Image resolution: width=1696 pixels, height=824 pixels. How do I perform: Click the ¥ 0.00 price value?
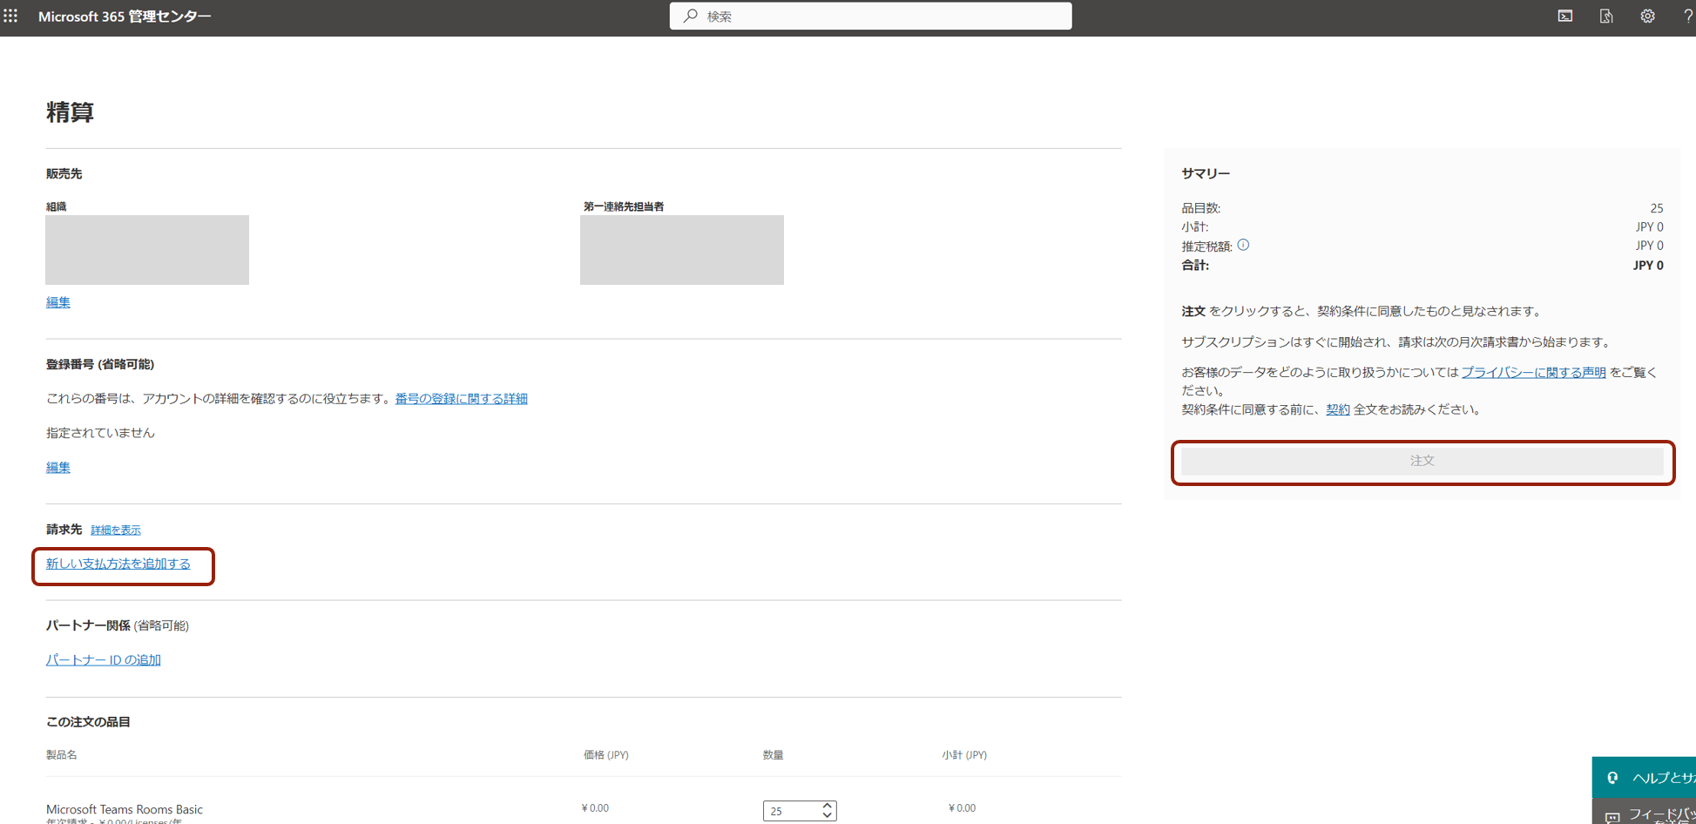point(595,807)
